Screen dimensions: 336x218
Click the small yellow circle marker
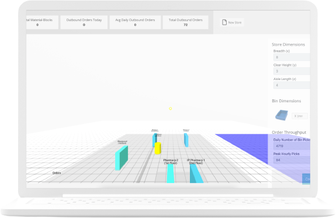click(171, 109)
